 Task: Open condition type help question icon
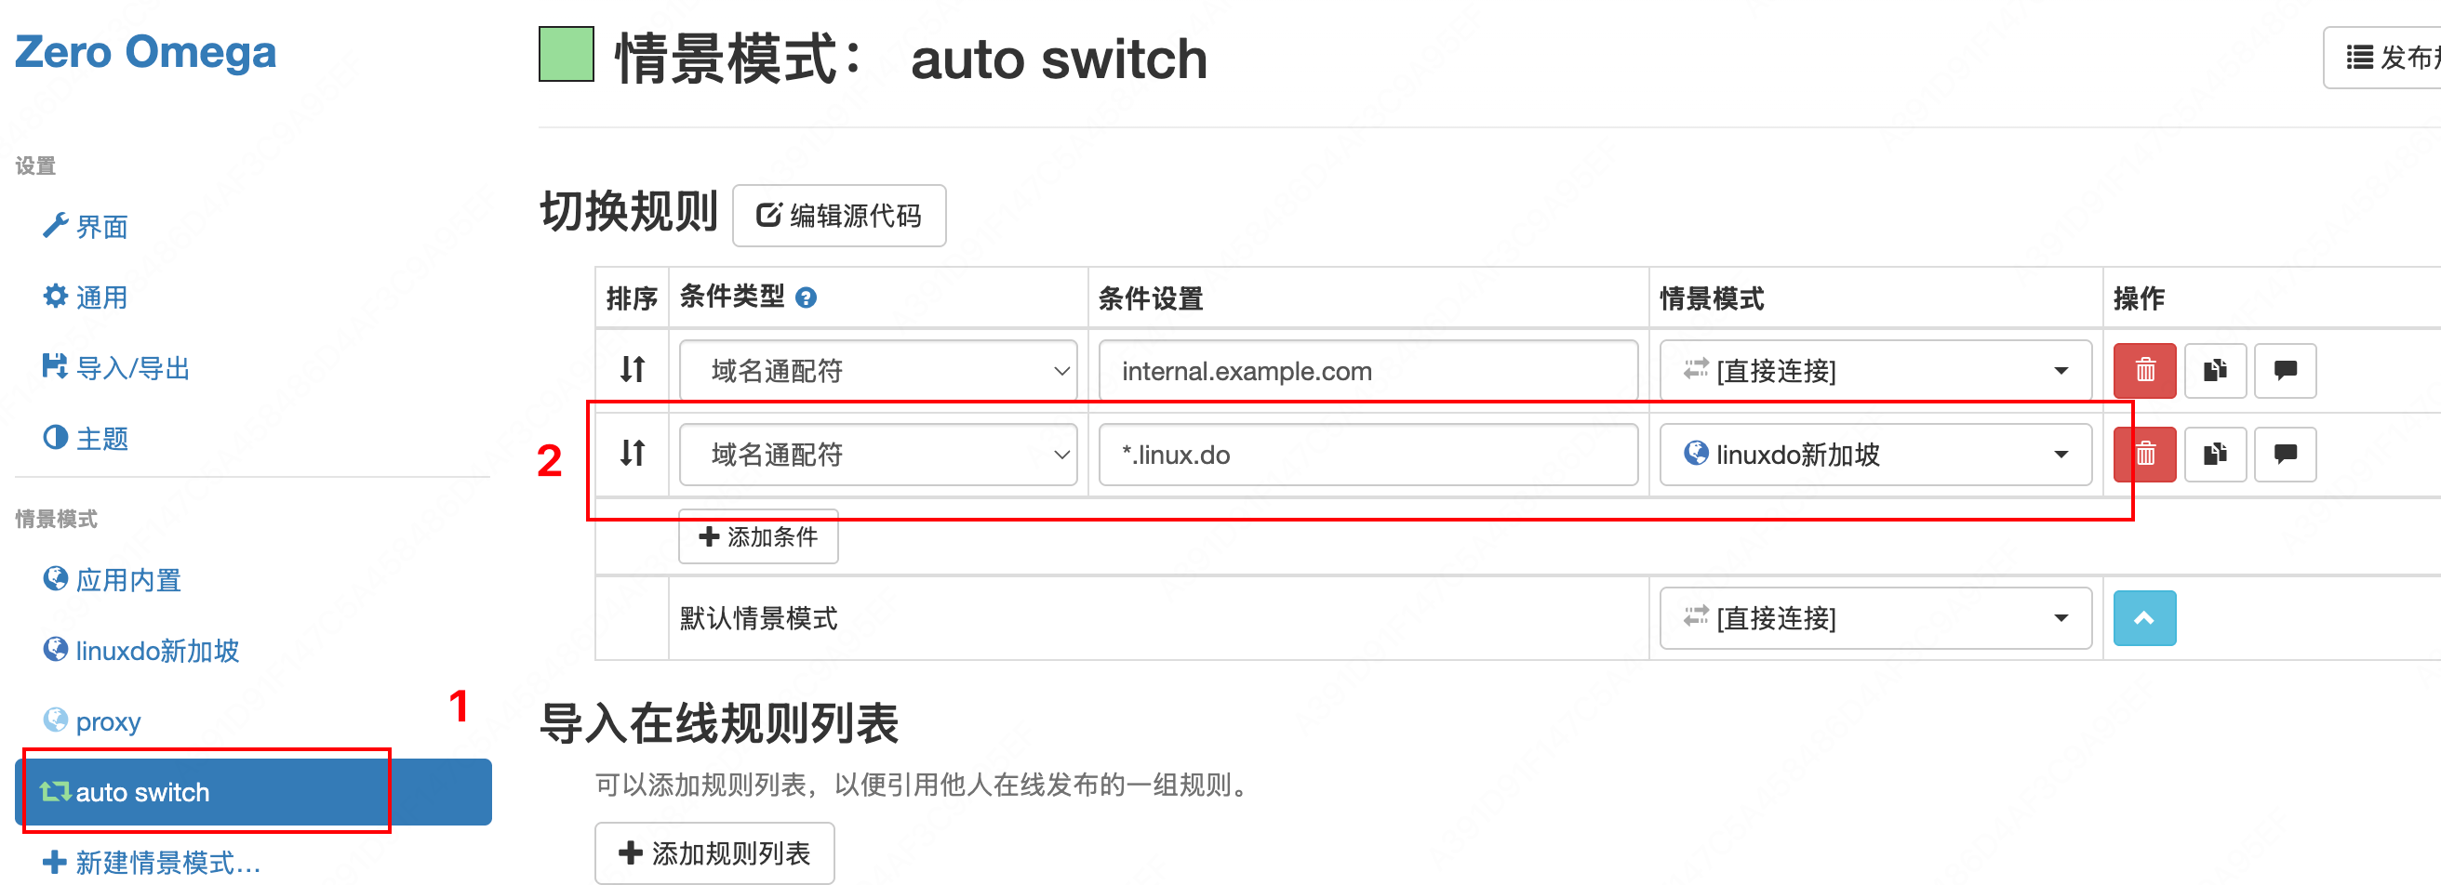[806, 298]
